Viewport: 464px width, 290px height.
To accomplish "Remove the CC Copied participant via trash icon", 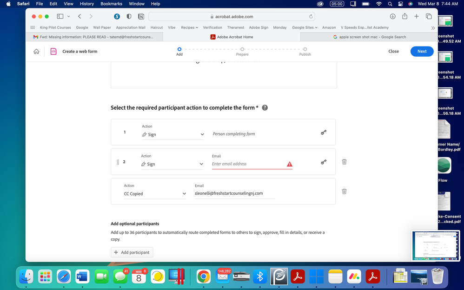I will coord(344,191).
